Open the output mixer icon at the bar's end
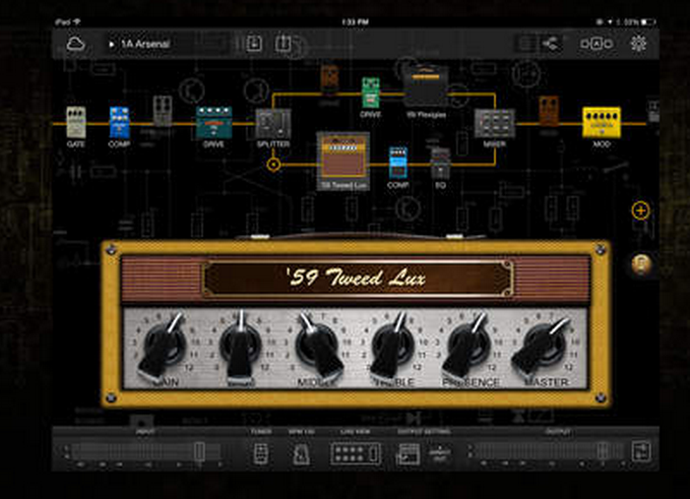This screenshot has width=690, height=499. tap(641, 452)
